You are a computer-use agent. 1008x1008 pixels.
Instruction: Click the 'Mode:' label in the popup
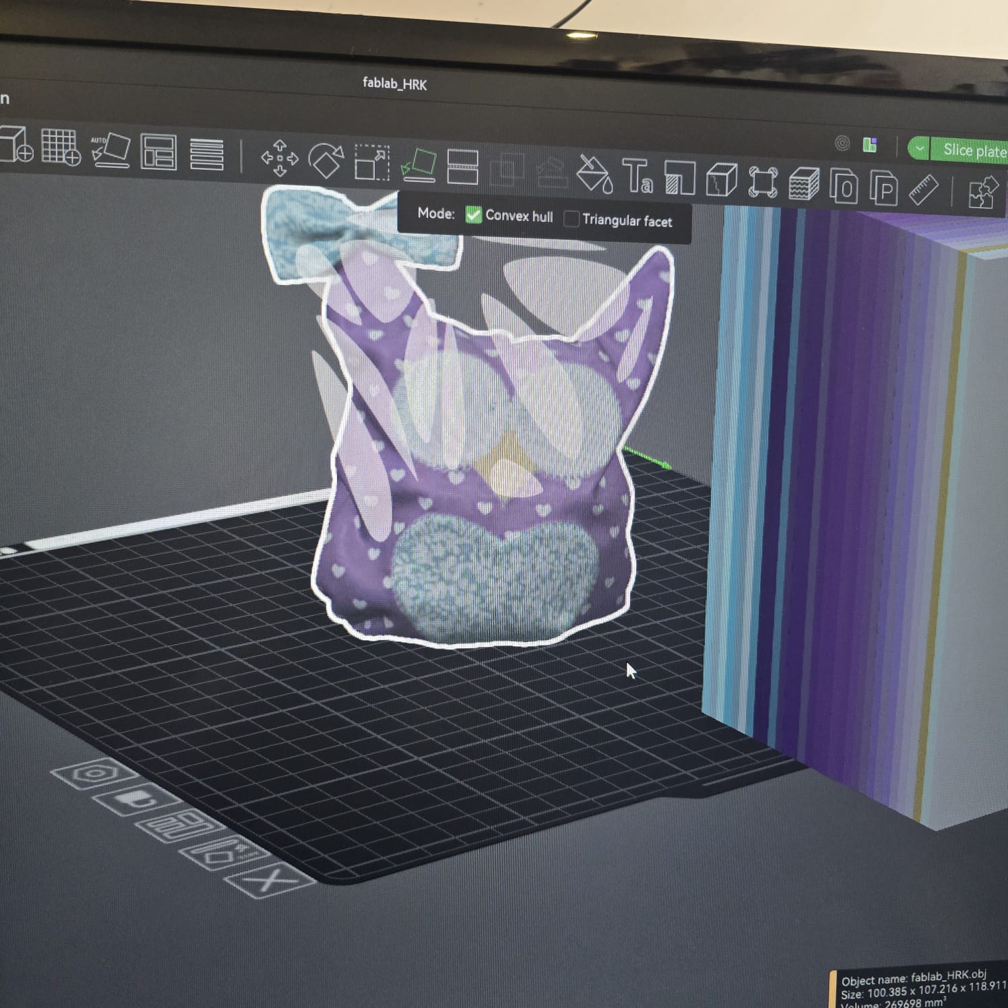pyautogui.click(x=436, y=214)
